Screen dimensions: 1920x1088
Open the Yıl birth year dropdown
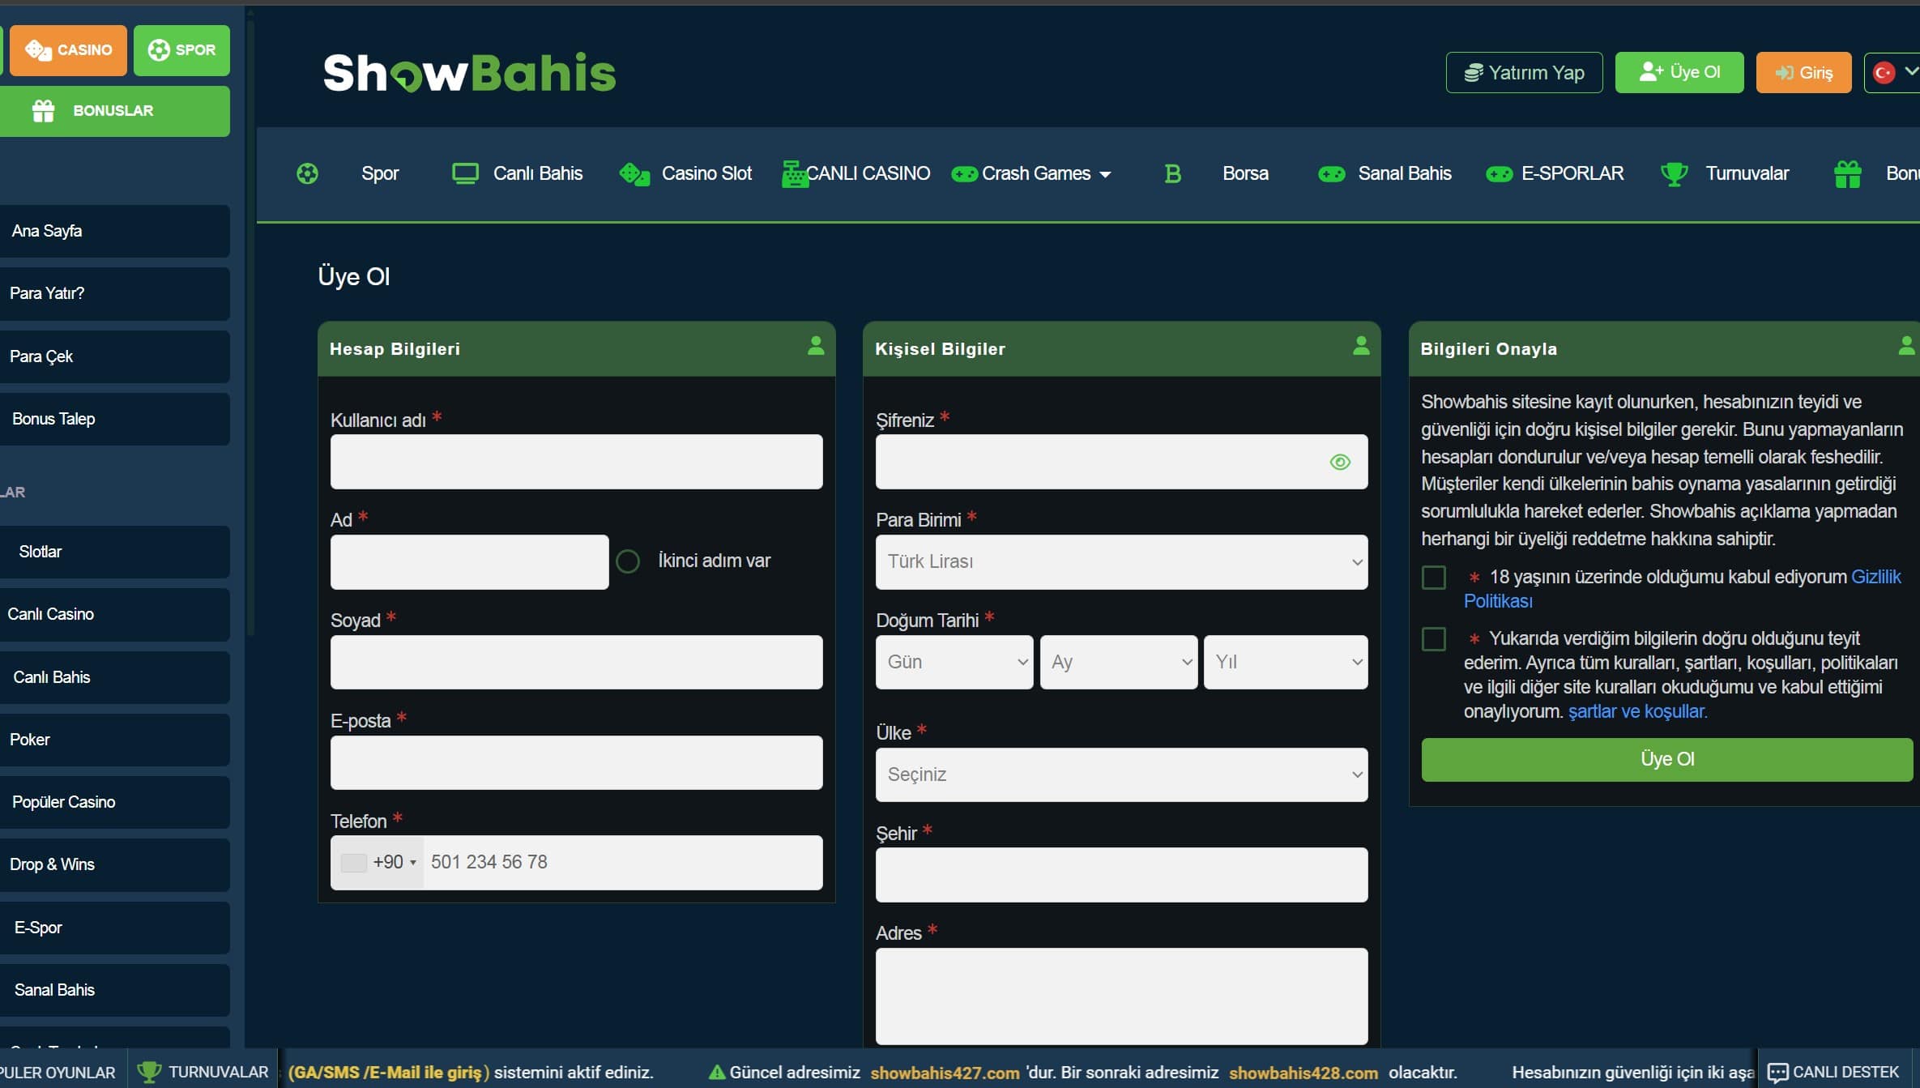(1286, 662)
